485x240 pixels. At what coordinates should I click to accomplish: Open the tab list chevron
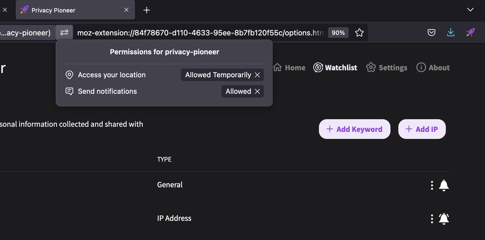[470, 10]
